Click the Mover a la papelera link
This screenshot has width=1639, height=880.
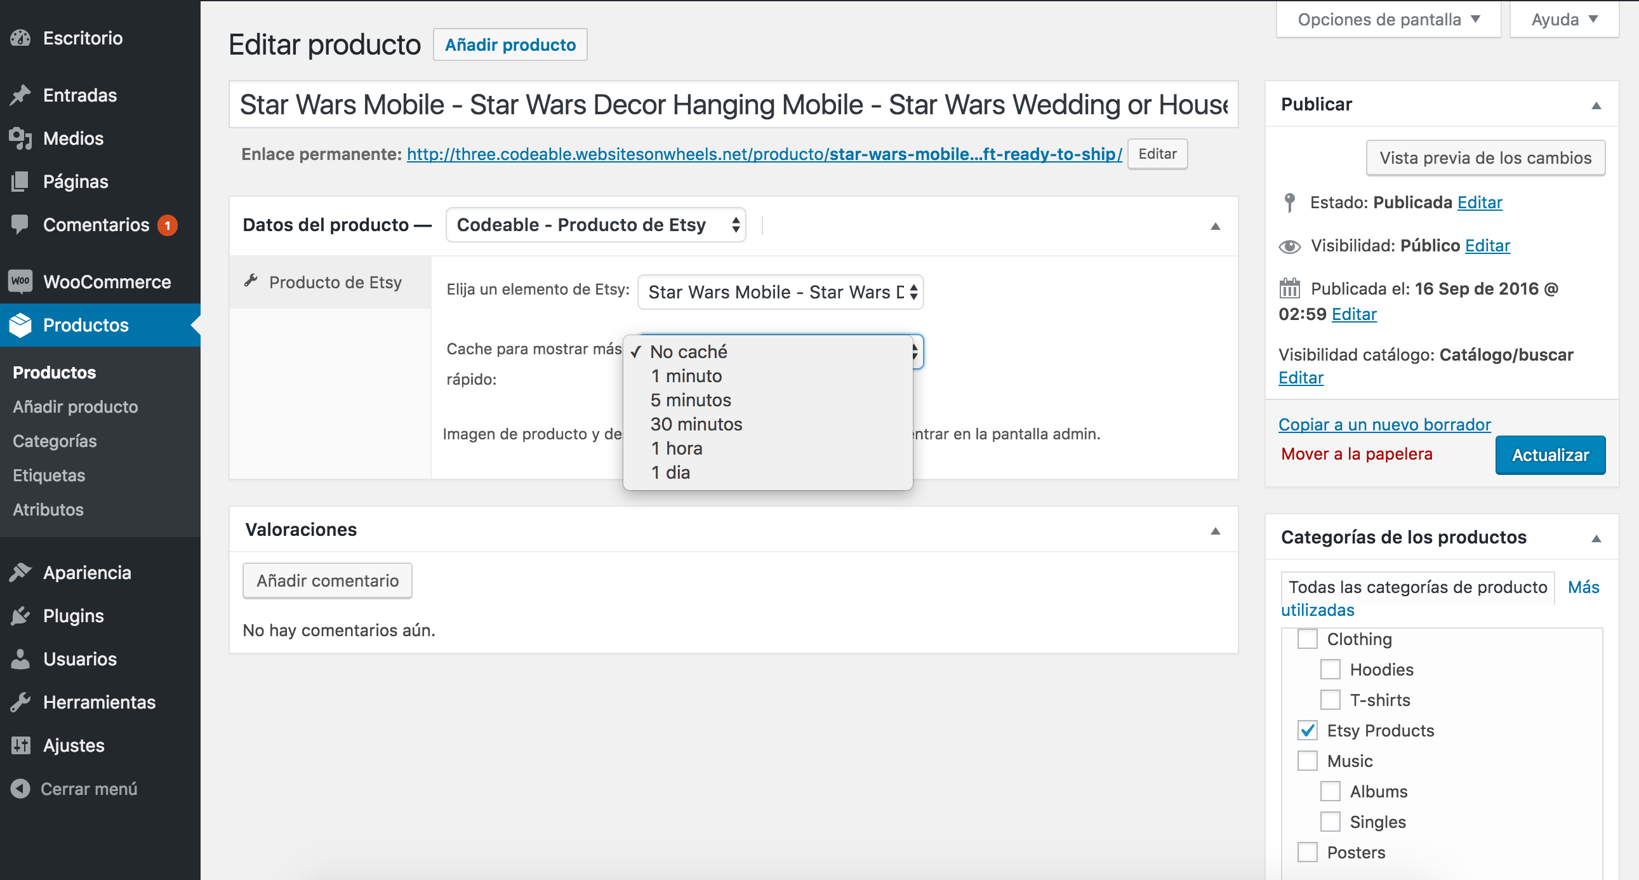pyautogui.click(x=1357, y=455)
